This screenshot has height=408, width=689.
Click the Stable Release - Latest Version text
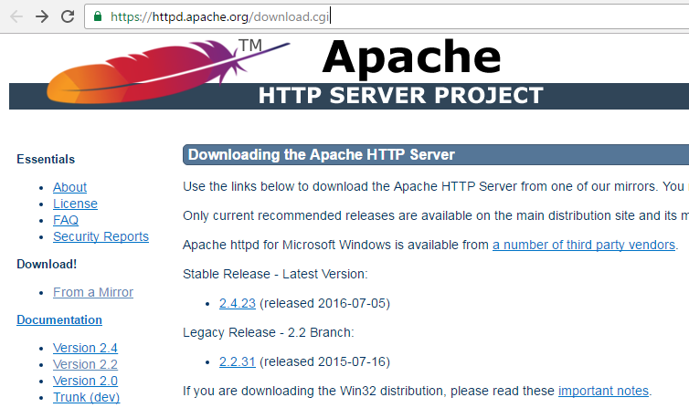(x=275, y=274)
